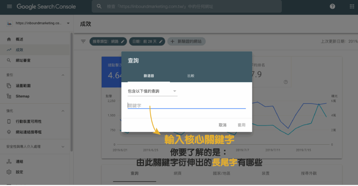
Task: Click the search magnifier icon in top bar
Action: pyautogui.click(x=99, y=6)
